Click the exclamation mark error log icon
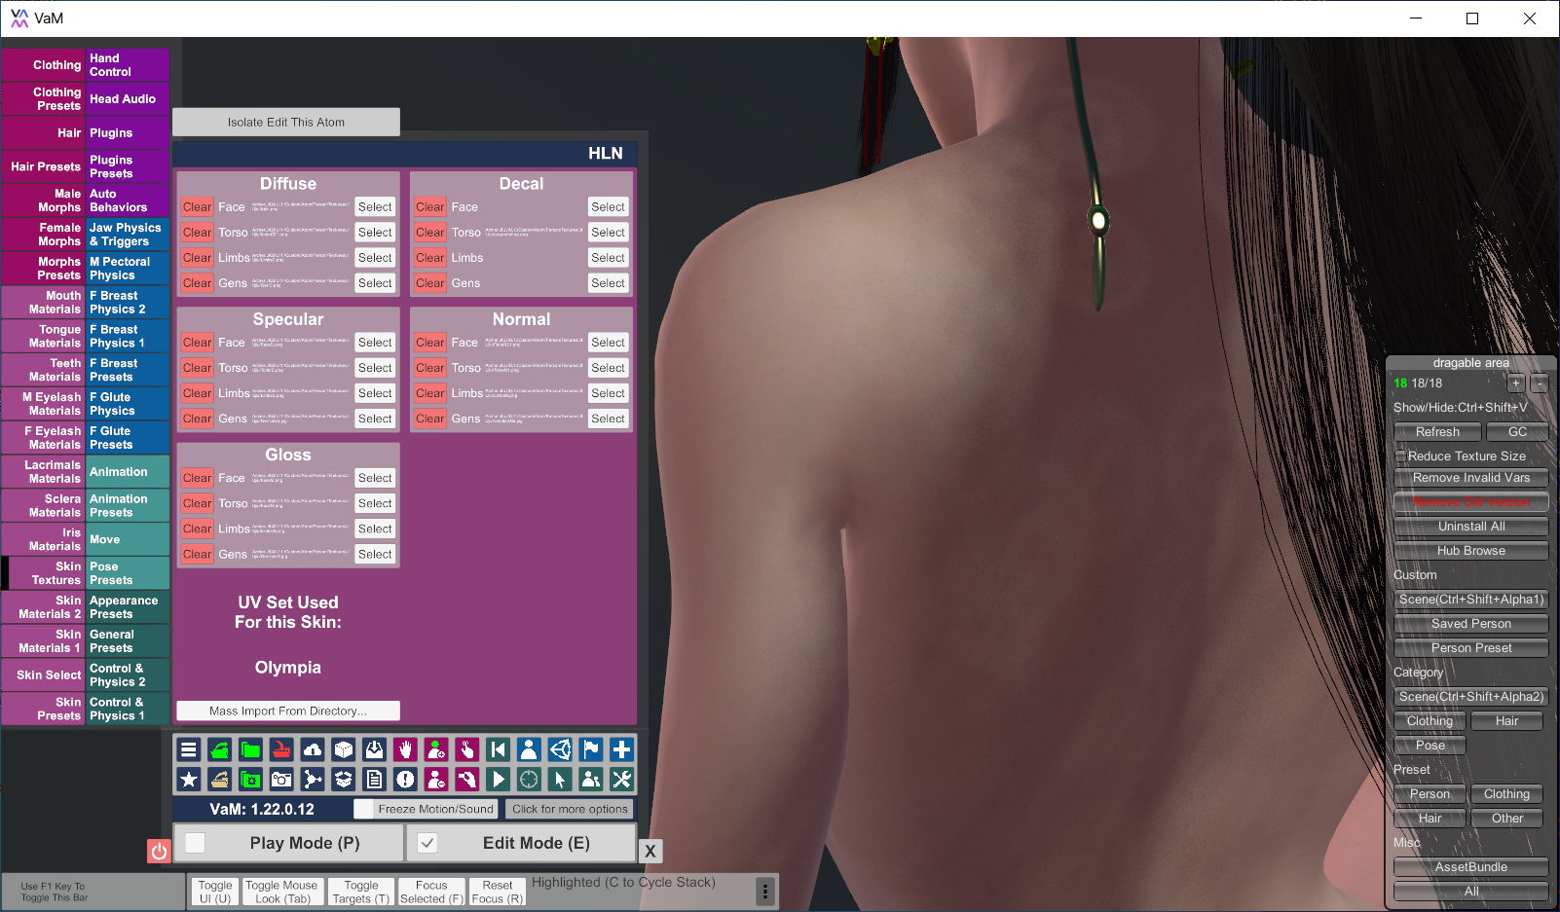This screenshot has height=912, width=1560. [x=405, y=779]
